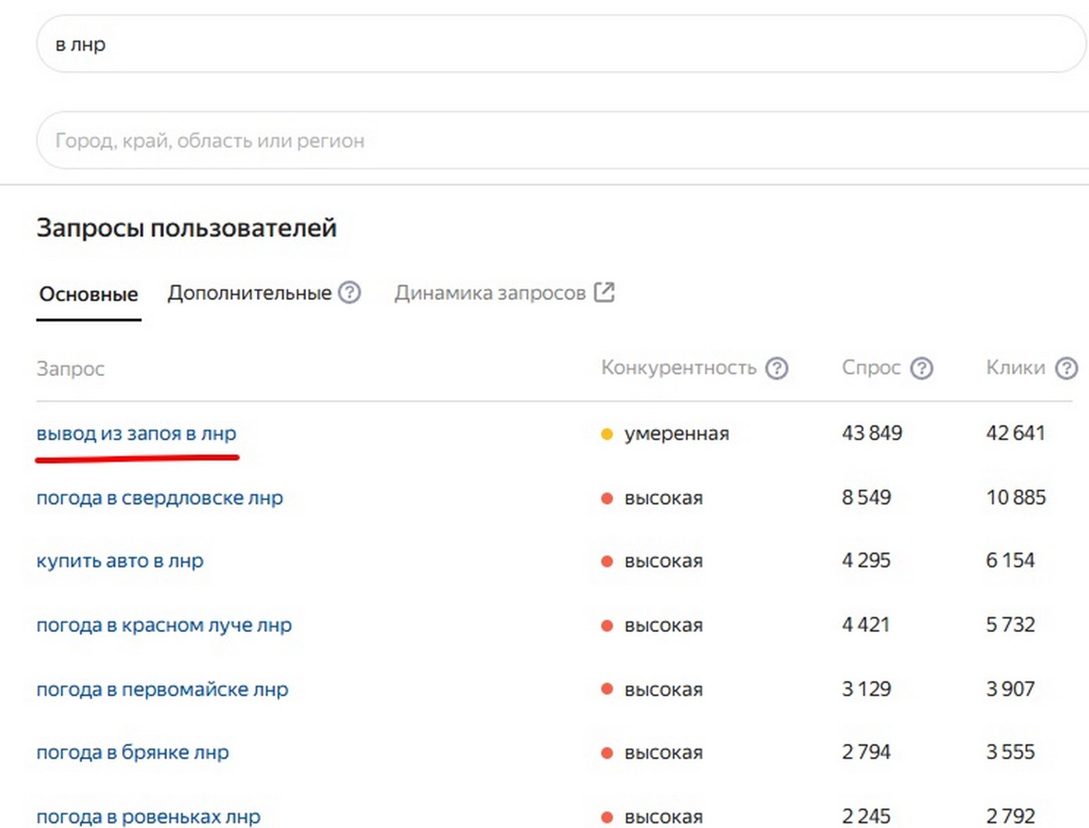The width and height of the screenshot is (1089, 828).
Task: Click help icon next to Конкурентность column
Action: [x=776, y=368]
